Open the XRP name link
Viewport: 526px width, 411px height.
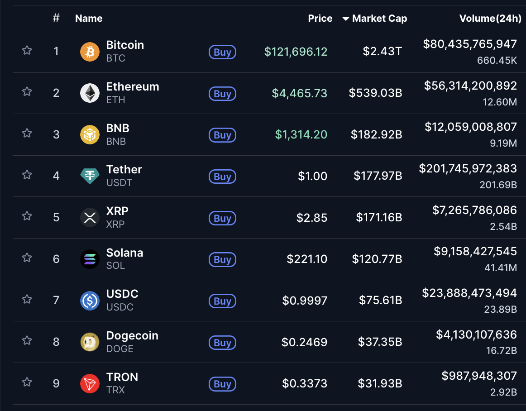(x=117, y=211)
